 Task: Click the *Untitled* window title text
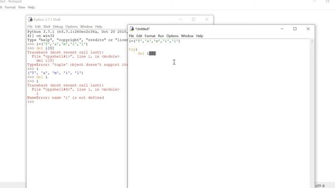coord(142,29)
